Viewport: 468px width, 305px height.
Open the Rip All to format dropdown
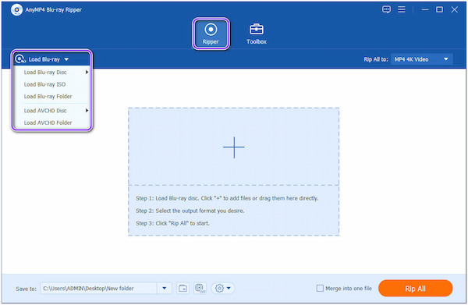point(421,59)
